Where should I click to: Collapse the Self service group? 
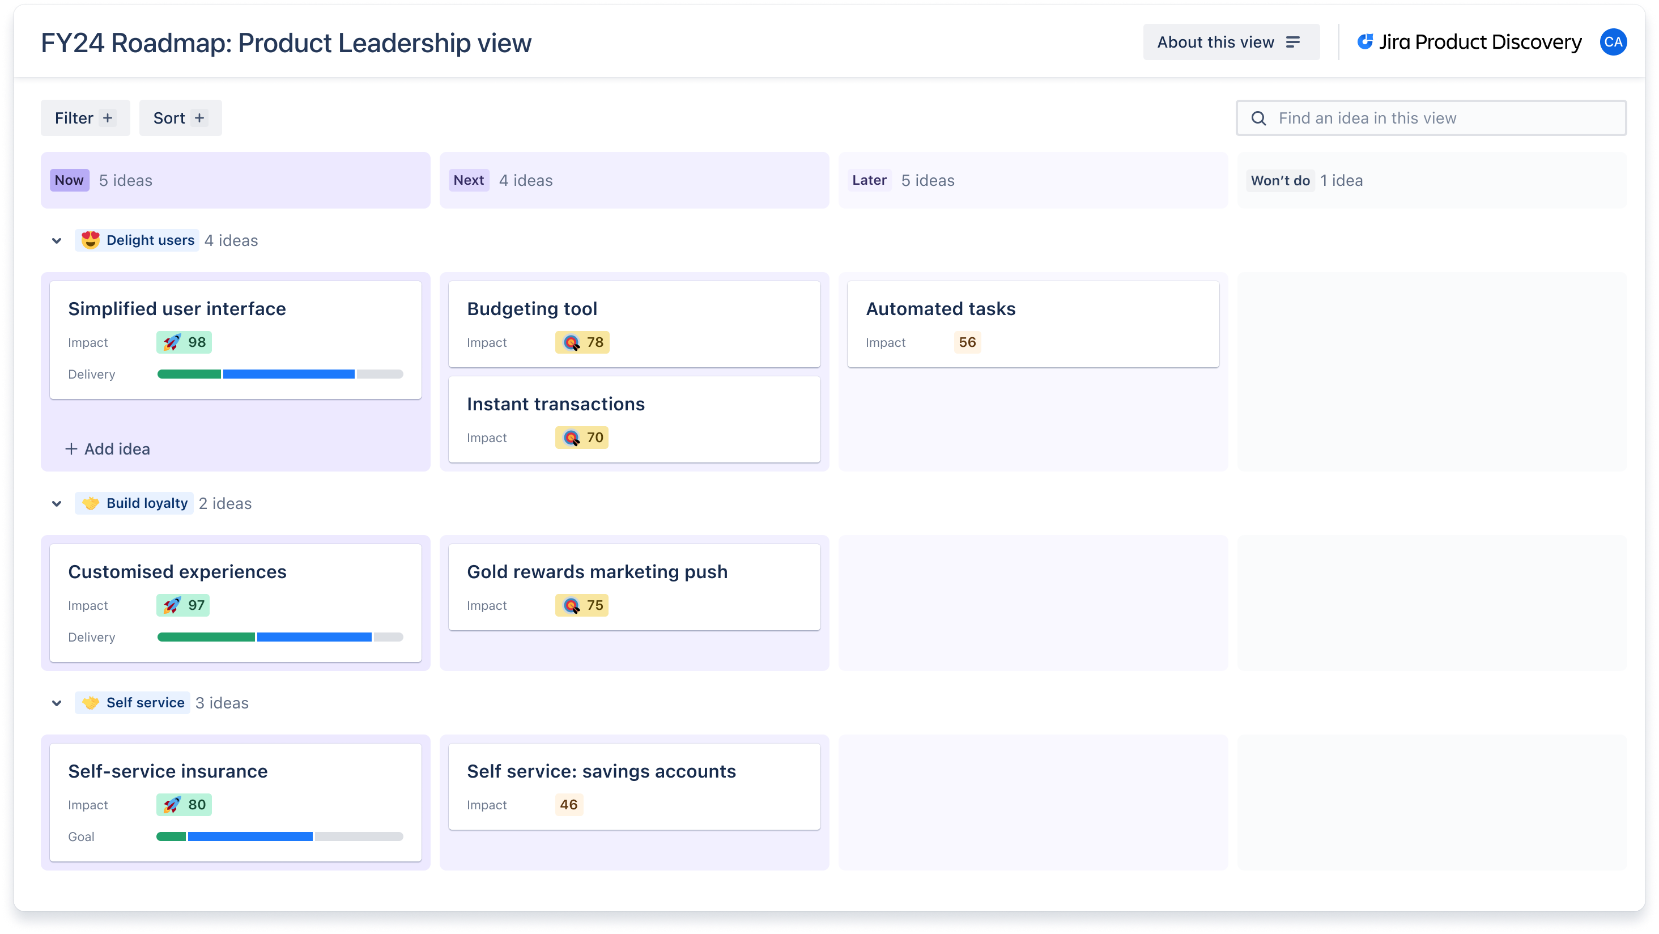[57, 703]
